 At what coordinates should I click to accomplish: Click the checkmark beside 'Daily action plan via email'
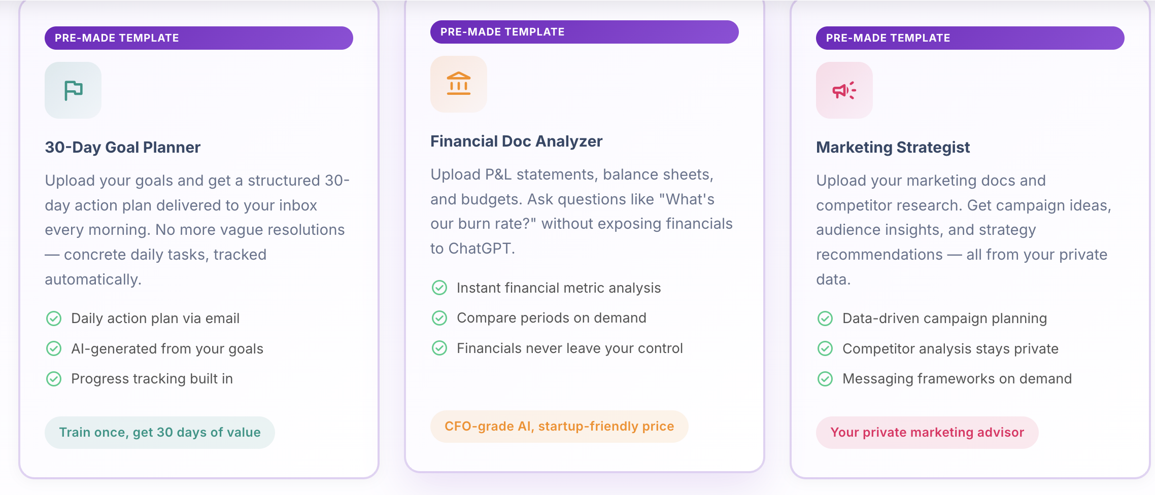pos(53,318)
